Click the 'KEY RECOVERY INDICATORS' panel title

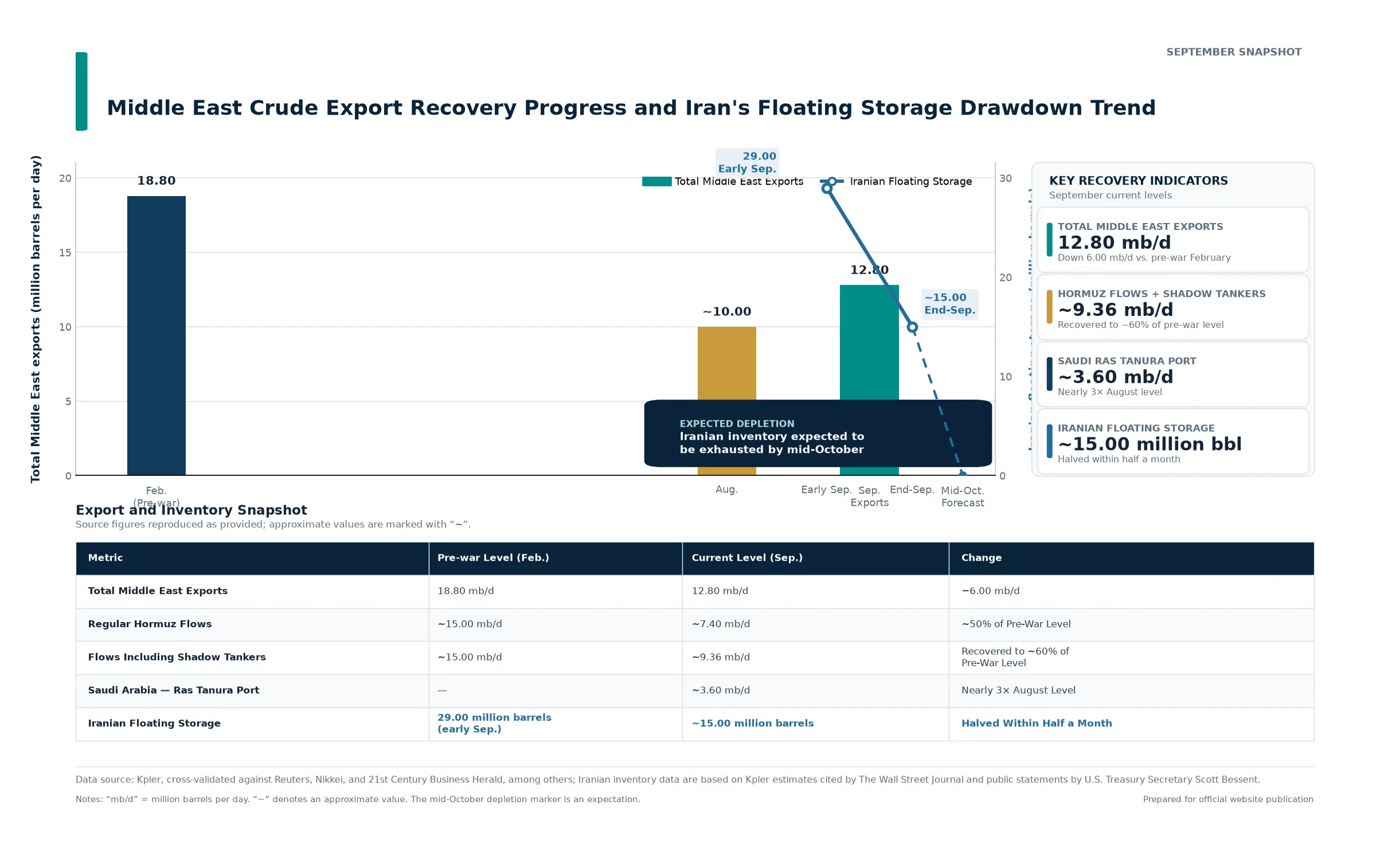[x=1139, y=181]
